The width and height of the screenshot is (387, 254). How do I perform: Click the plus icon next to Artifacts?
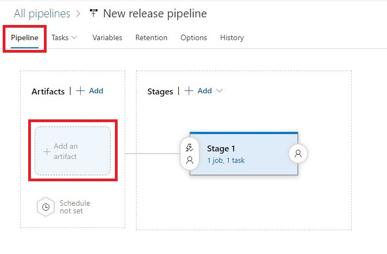tap(80, 91)
